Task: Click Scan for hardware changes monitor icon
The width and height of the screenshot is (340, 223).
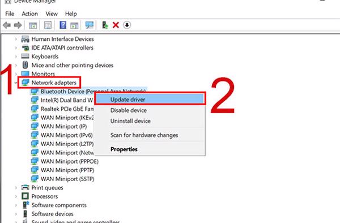Action: [90, 25]
